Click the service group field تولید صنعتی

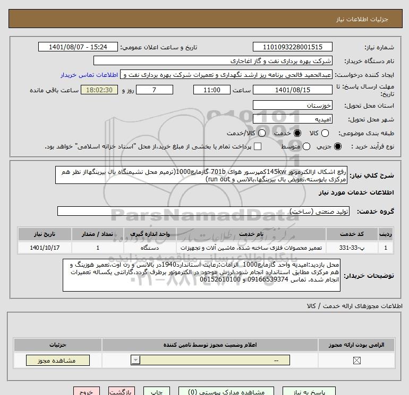[203, 211]
